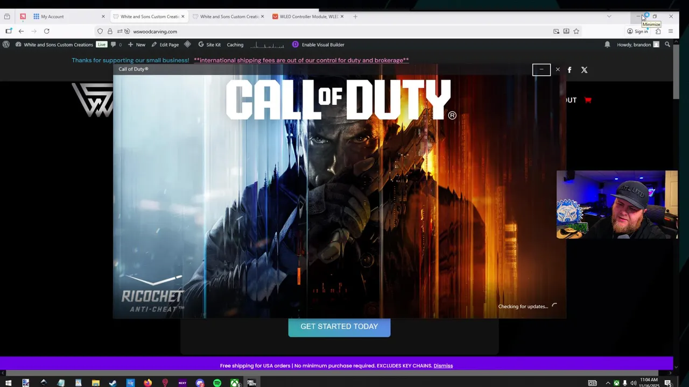Close the WLED Controller Module tab
689x387 pixels.
point(342,17)
